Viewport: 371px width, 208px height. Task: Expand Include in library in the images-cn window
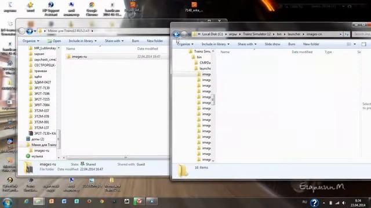[215, 44]
